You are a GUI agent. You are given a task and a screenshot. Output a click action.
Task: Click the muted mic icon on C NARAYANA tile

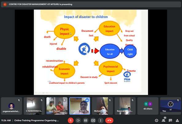point(41,100)
